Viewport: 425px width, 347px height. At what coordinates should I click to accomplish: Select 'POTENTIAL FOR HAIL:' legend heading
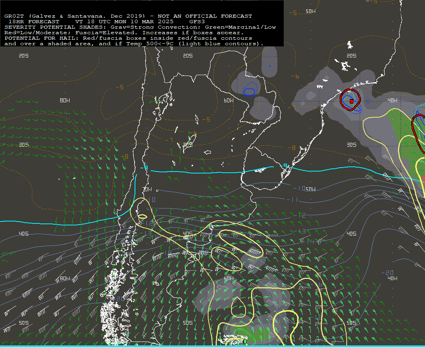point(42,38)
